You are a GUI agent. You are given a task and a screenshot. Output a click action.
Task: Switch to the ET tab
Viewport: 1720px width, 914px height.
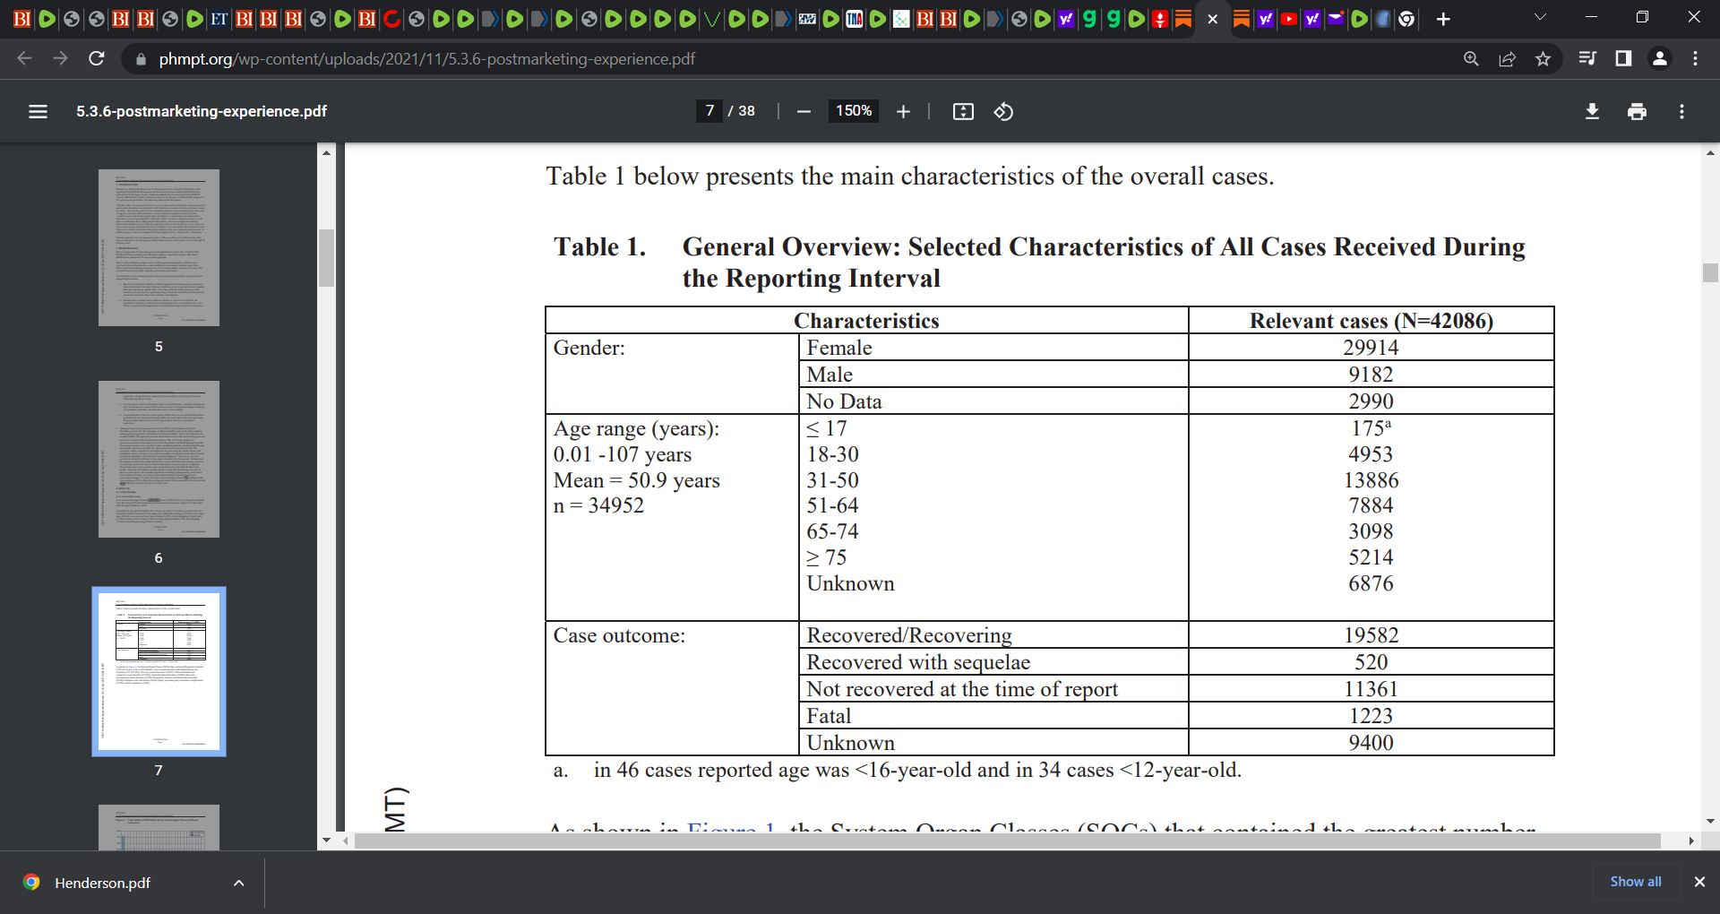(x=219, y=19)
